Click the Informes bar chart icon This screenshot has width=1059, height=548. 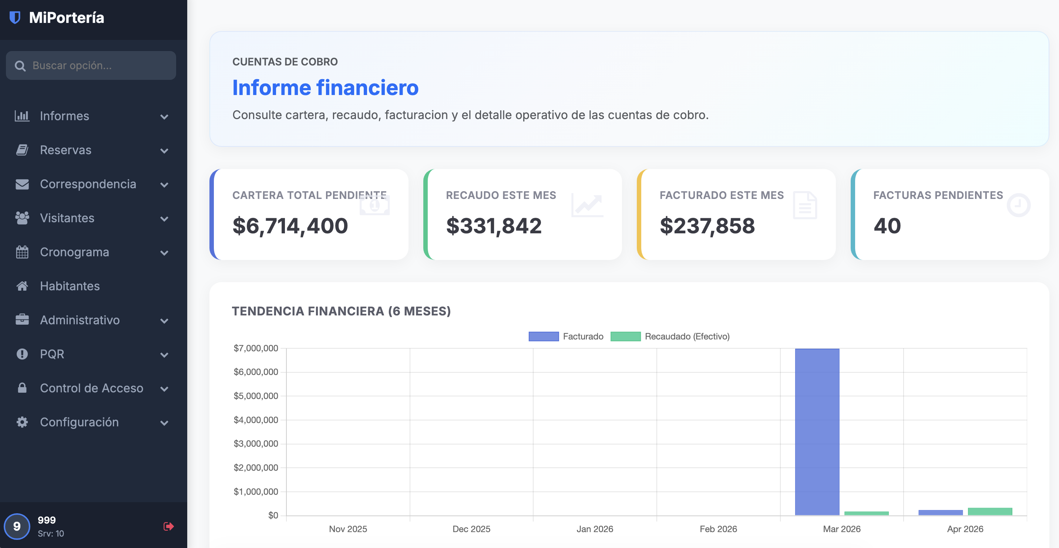coord(22,116)
